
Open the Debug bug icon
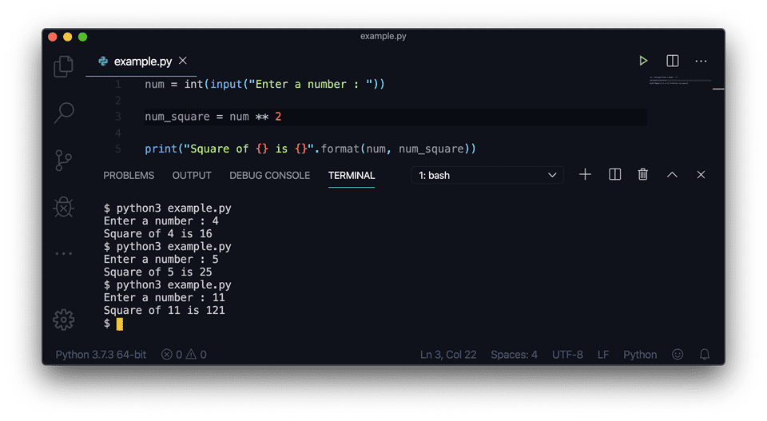click(64, 207)
